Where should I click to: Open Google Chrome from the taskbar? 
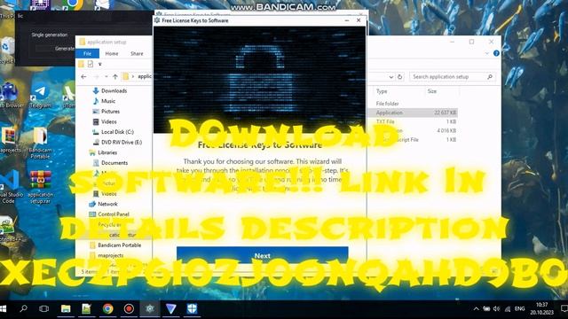pos(107,309)
